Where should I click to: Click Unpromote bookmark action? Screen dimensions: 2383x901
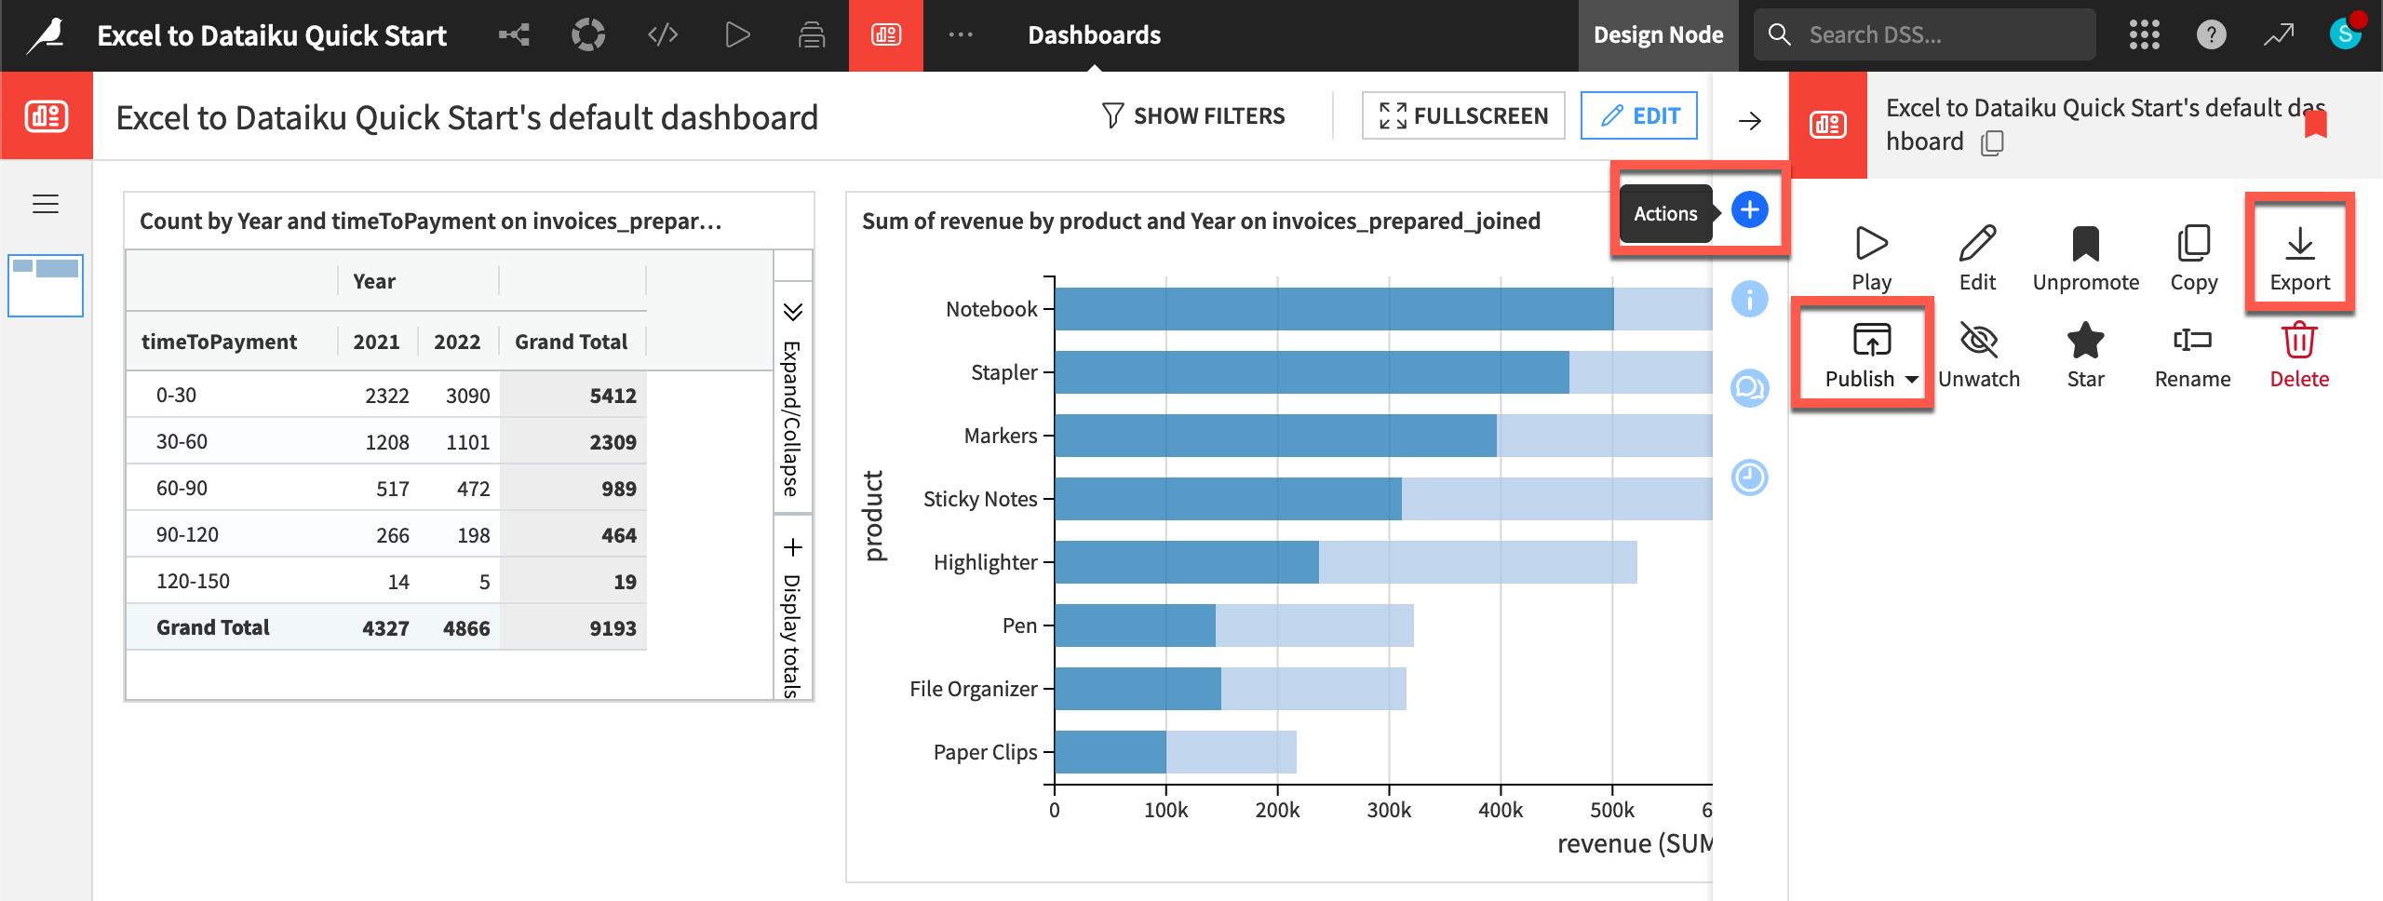[x=2086, y=259]
